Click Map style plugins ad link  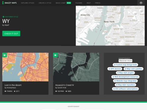[x=125, y=73]
